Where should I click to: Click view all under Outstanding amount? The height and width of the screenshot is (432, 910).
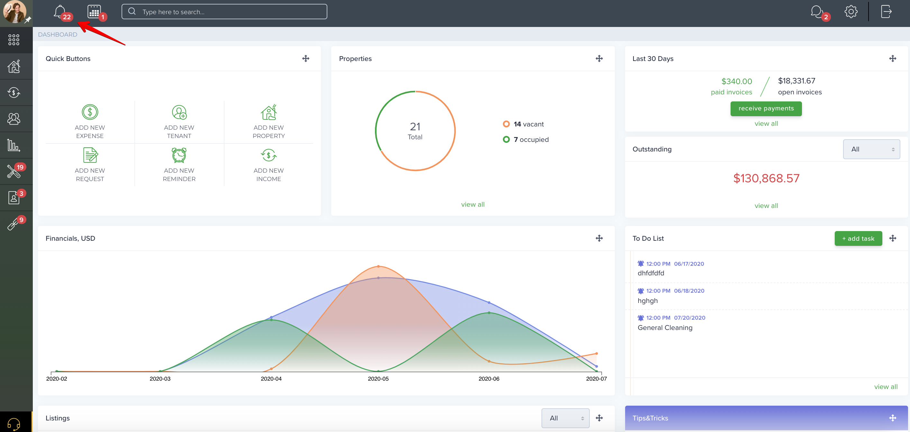click(x=766, y=206)
